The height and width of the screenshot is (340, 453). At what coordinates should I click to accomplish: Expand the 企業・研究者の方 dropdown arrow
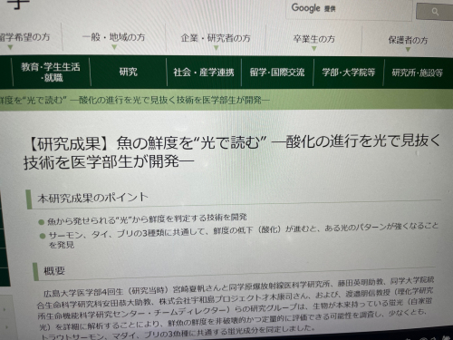[x=216, y=48]
